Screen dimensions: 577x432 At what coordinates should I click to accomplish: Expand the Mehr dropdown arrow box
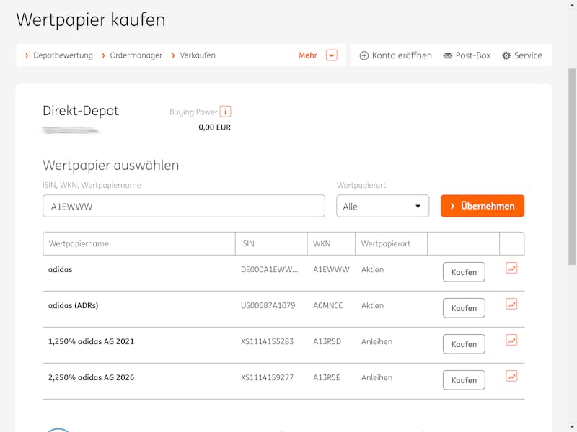[332, 55]
